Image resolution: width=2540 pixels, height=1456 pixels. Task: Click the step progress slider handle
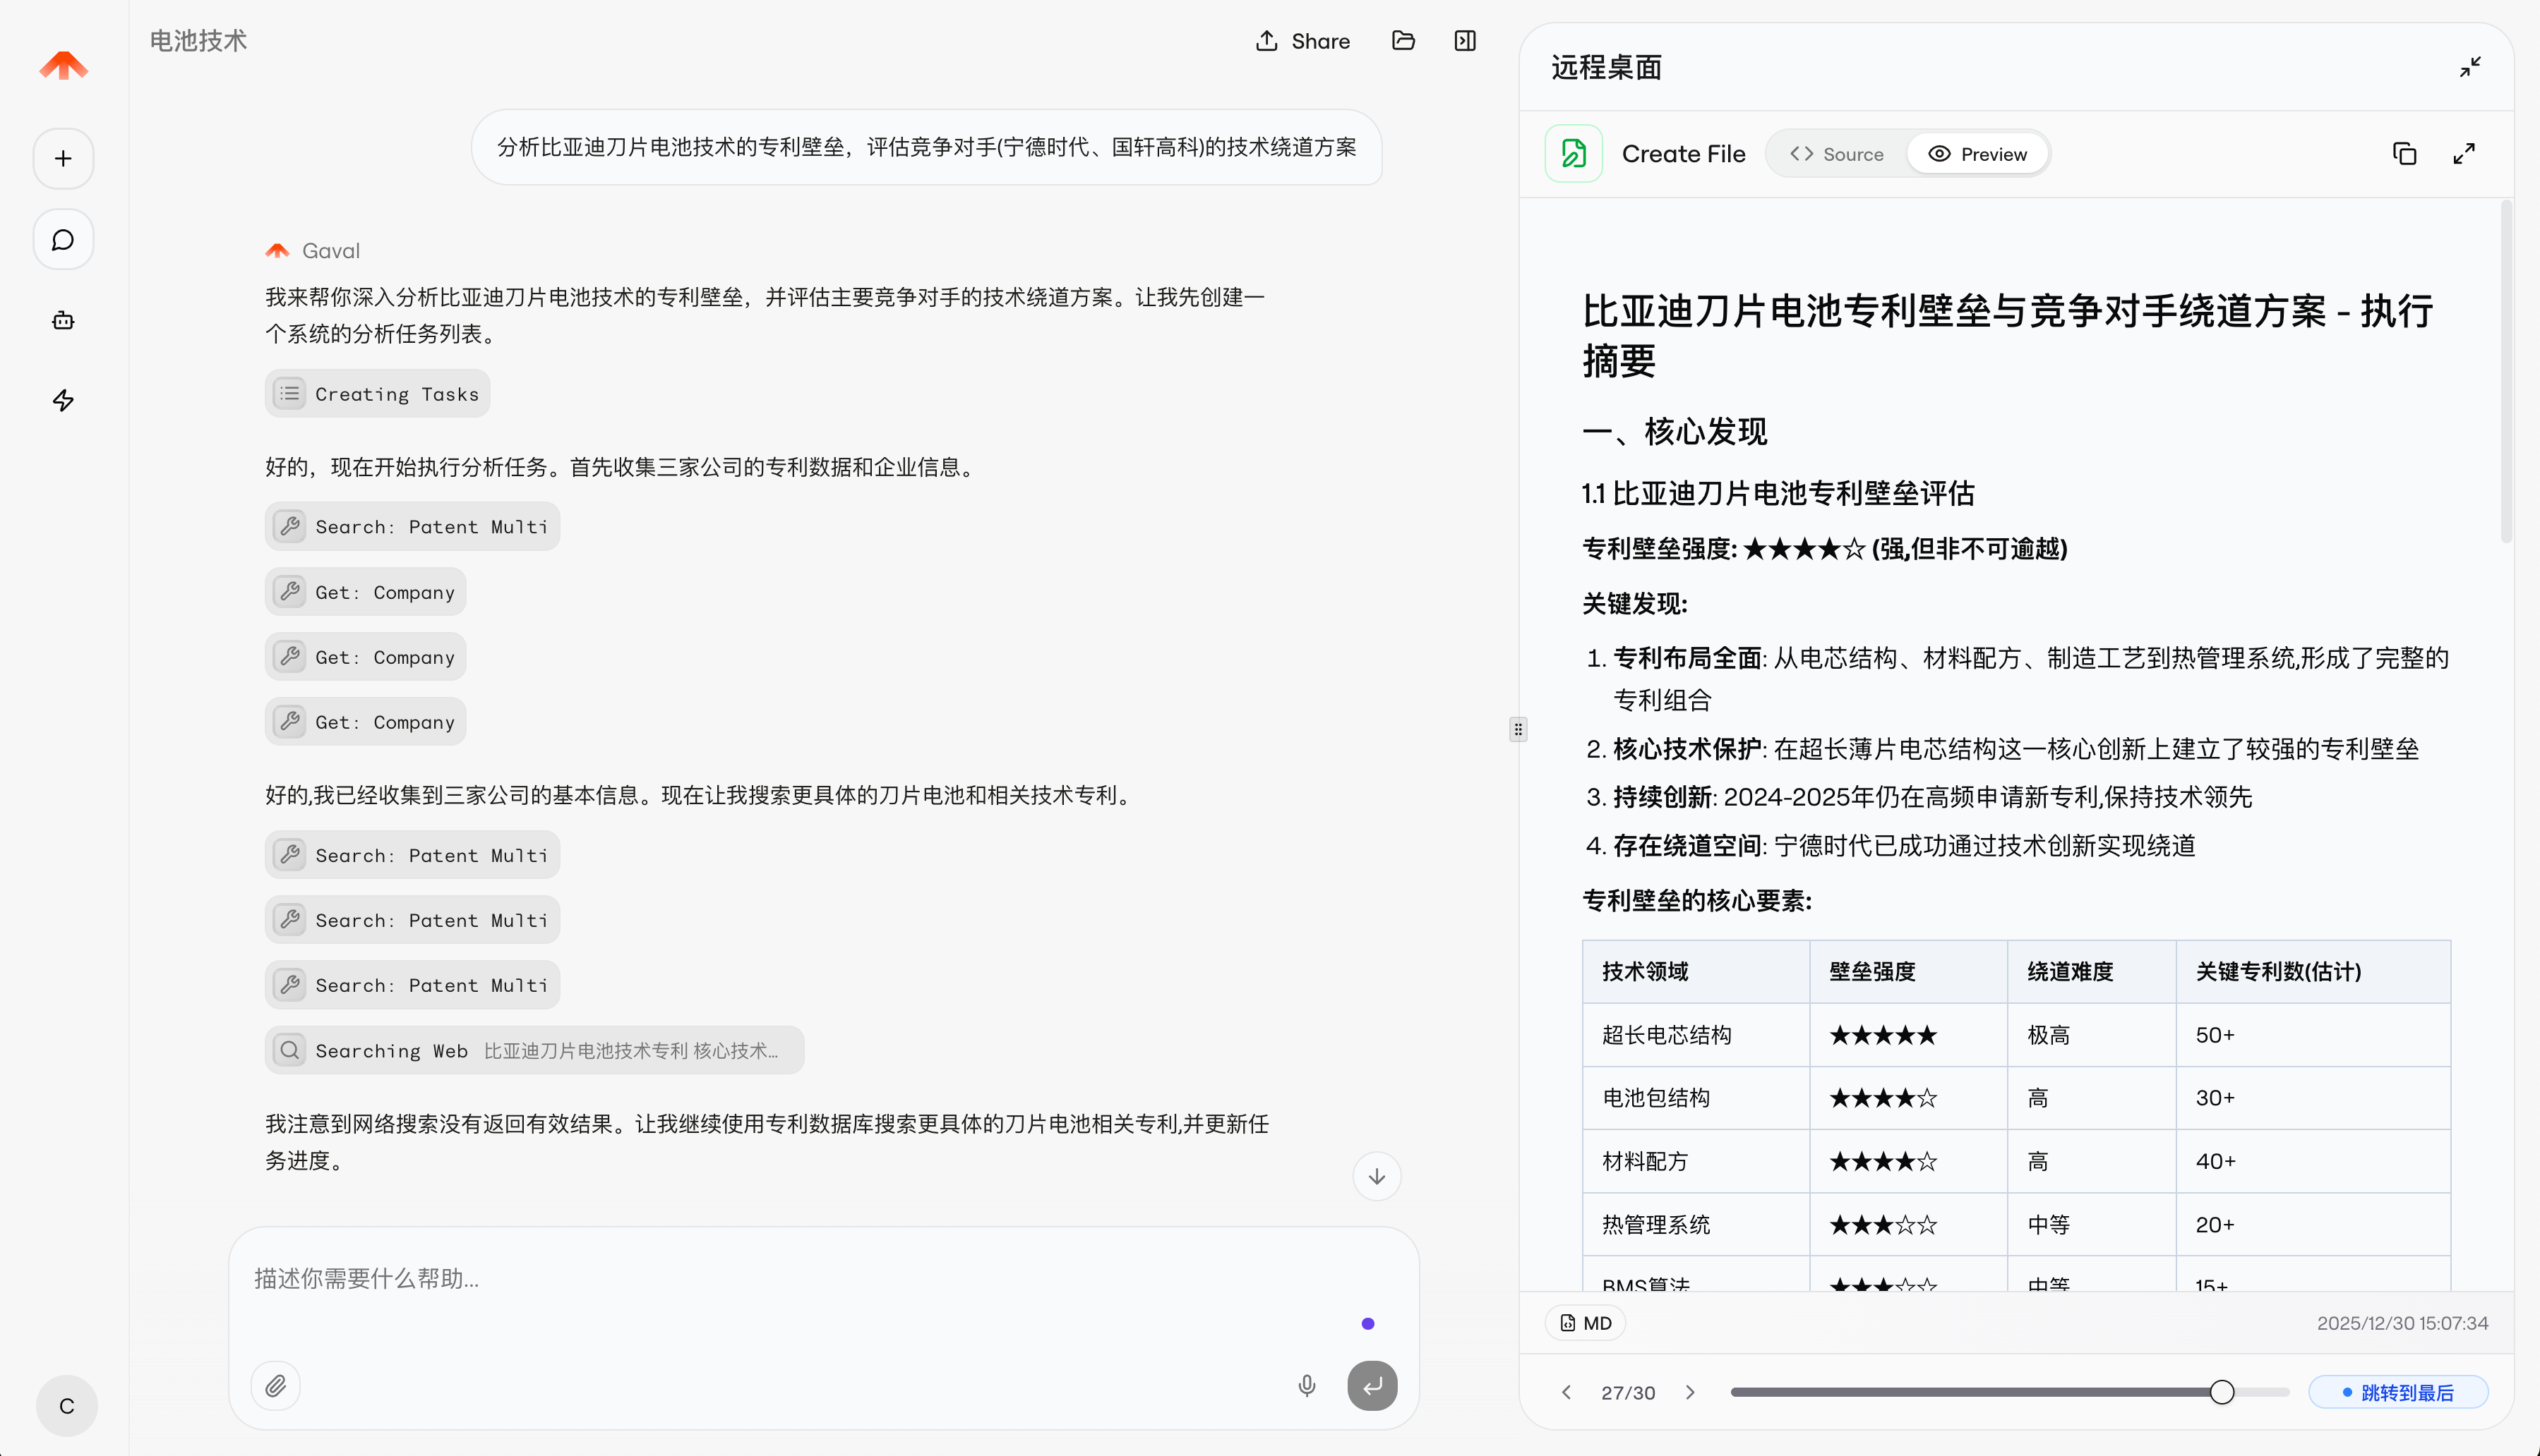(2221, 1392)
